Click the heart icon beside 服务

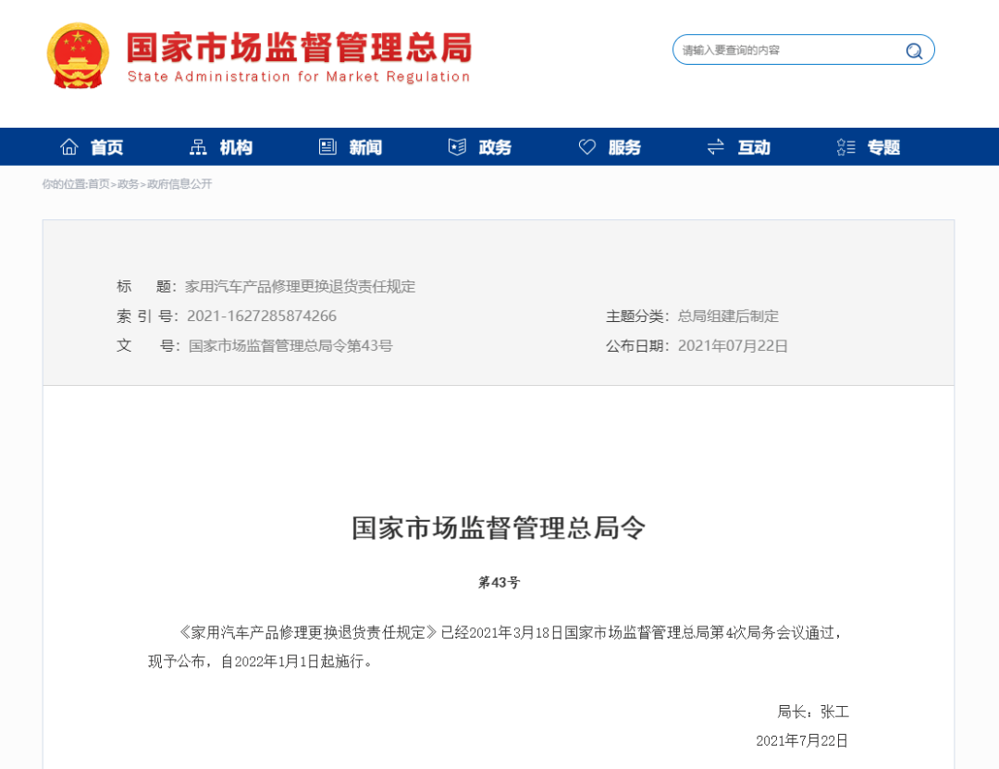tap(587, 147)
